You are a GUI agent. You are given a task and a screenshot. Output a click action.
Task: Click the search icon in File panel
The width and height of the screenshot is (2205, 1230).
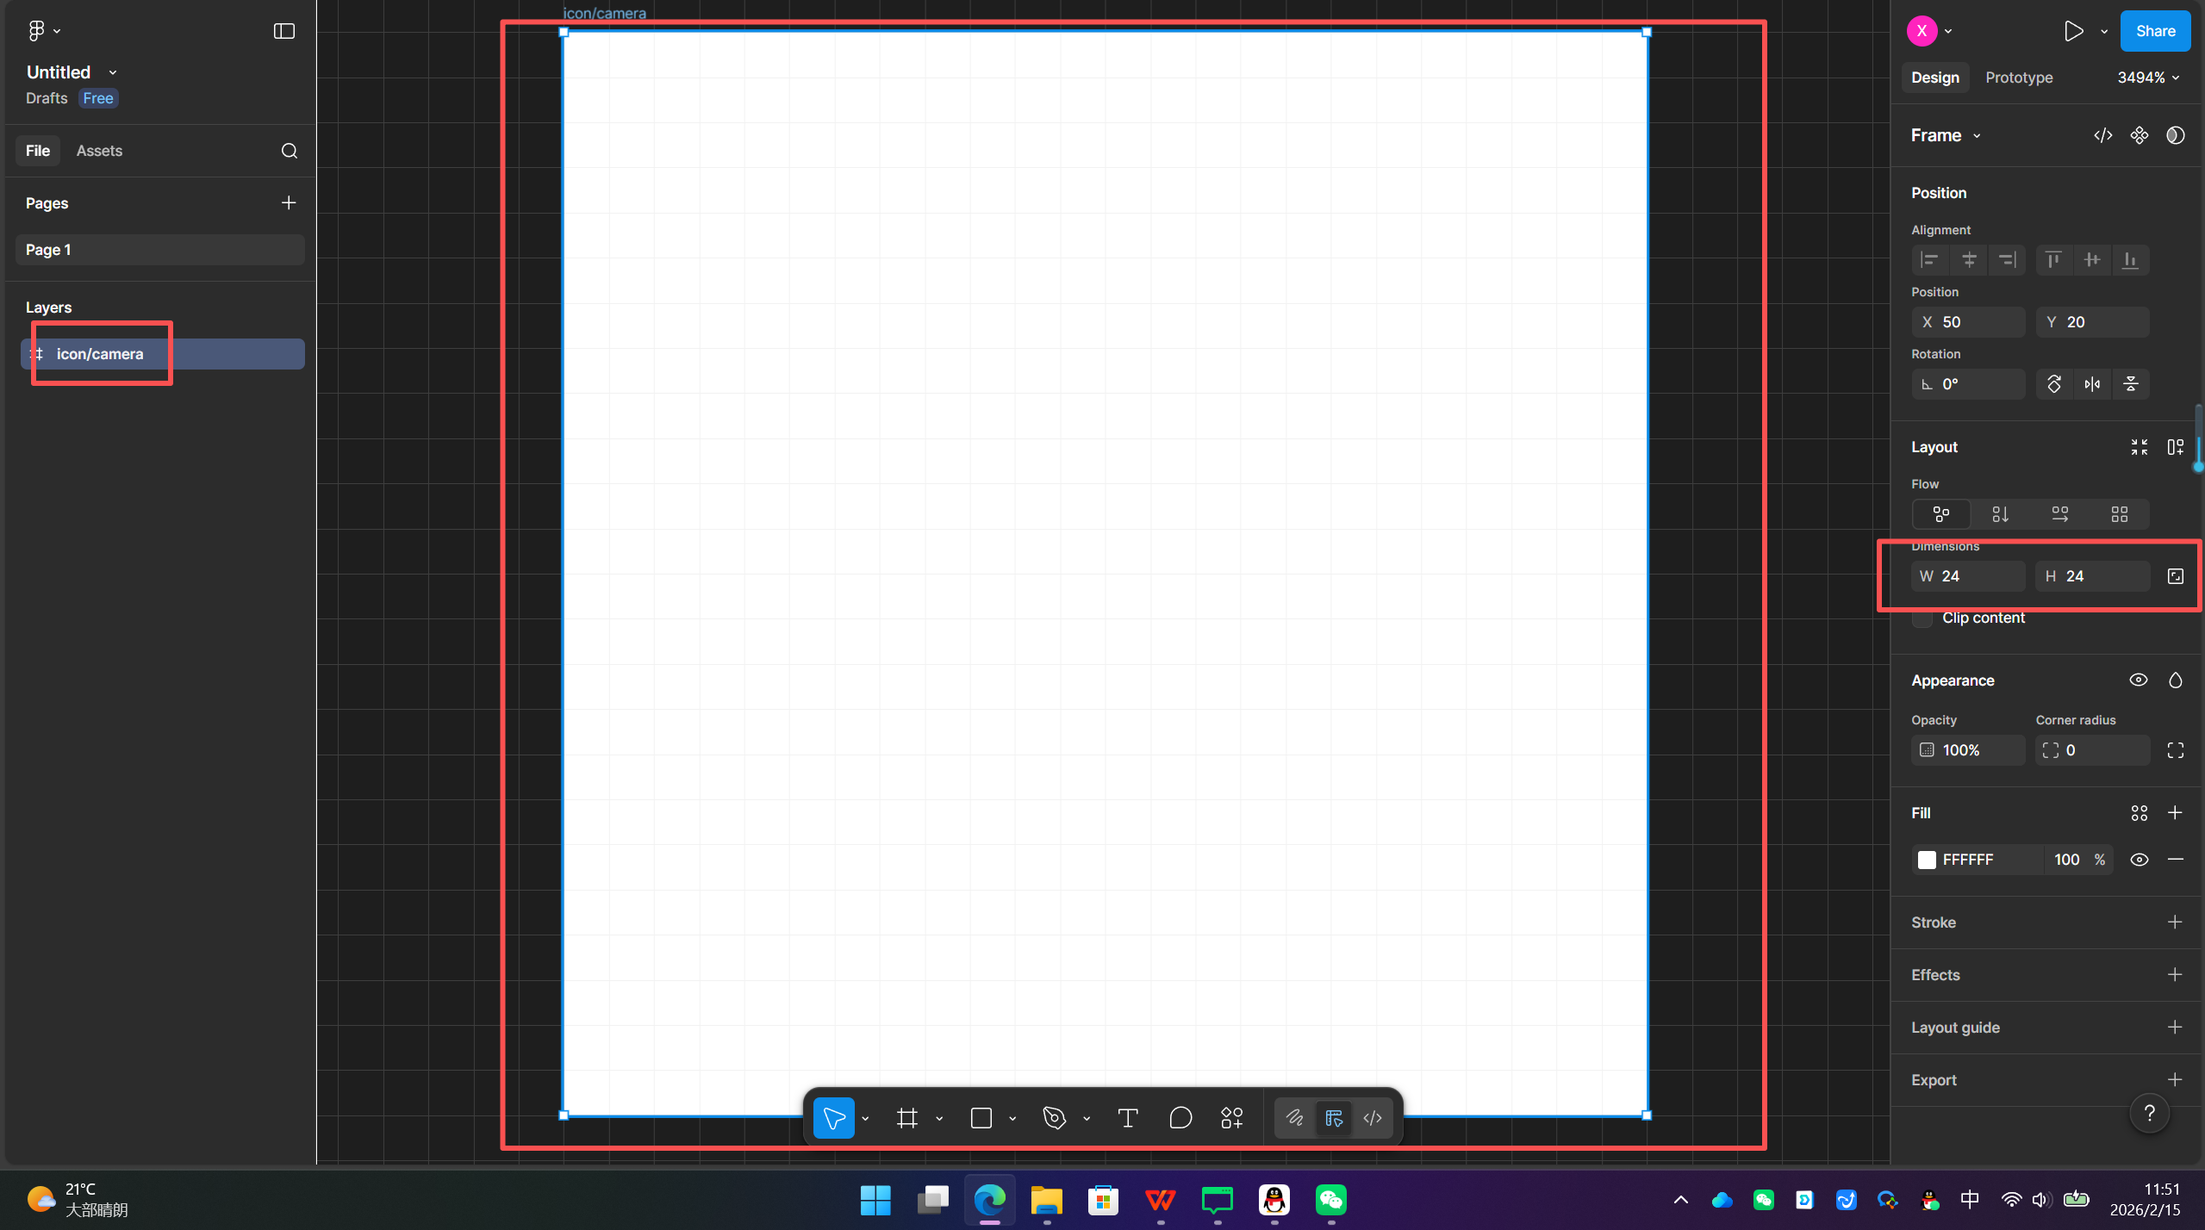pos(290,151)
